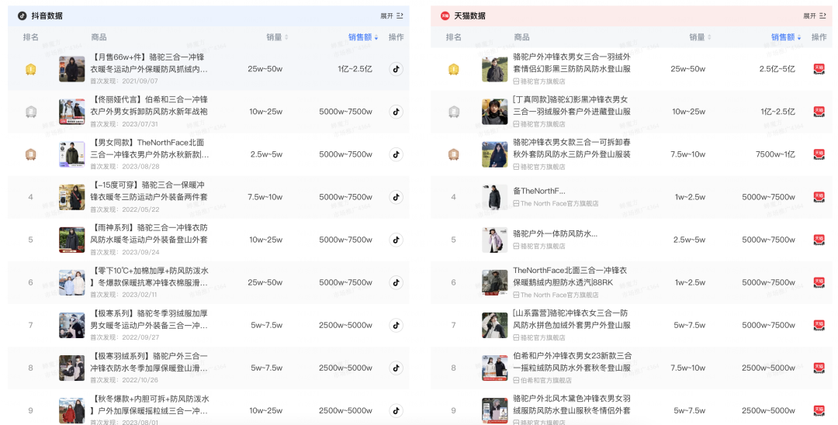Open Douyin icon for 极寒羽绒系列 product

[396, 368]
